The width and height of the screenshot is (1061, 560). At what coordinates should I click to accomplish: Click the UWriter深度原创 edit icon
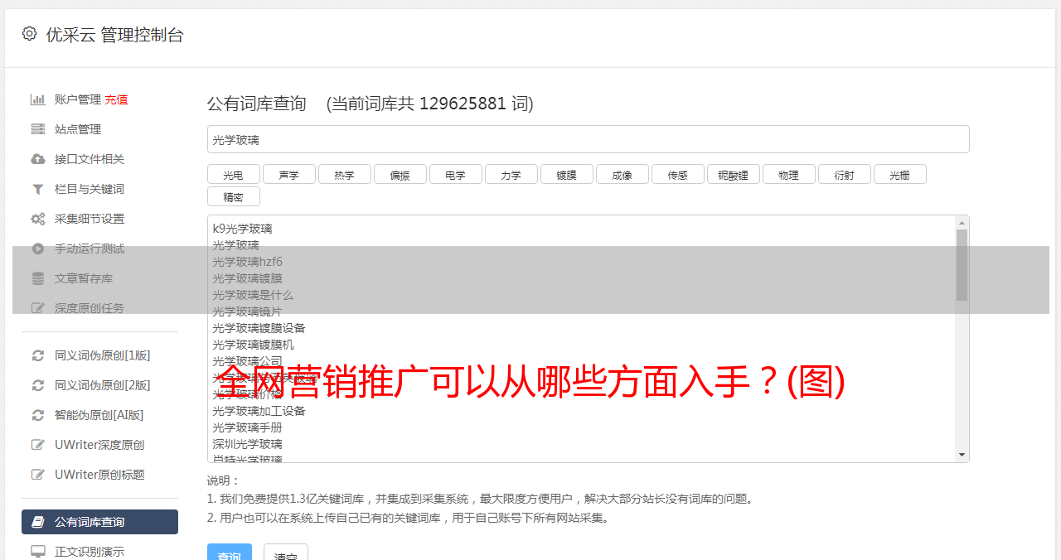pos(38,445)
